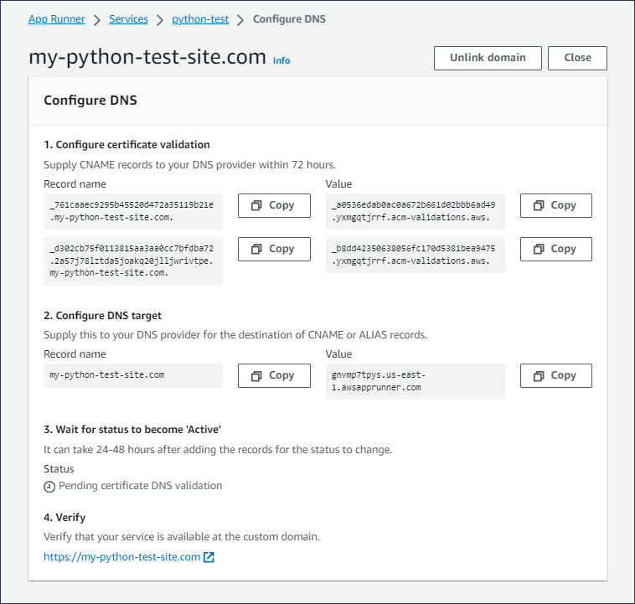Click the first record name text box
635x604 pixels.
point(133,211)
